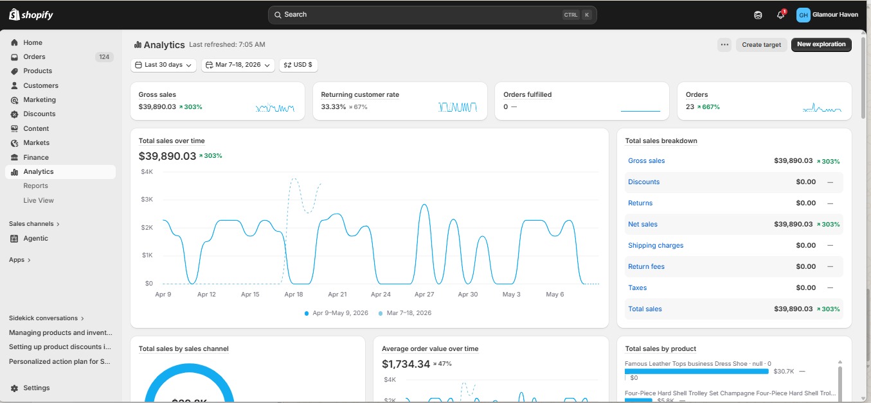The height and width of the screenshot is (403, 871).
Task: Click the Discounts badge icon in sidebar
Action: [14, 114]
